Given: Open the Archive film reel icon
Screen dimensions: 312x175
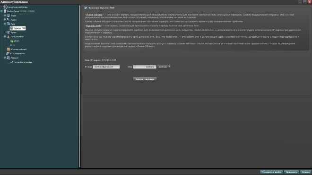Looking at the screenshot, I should (9, 32).
